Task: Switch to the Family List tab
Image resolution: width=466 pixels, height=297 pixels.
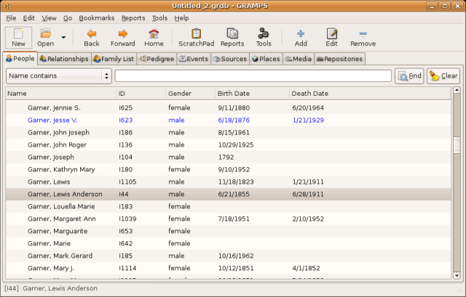Action: [114, 59]
